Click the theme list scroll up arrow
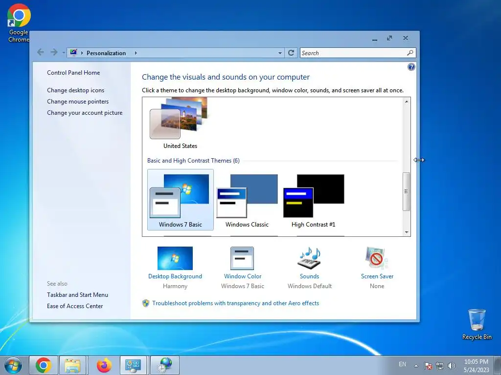 click(407, 102)
